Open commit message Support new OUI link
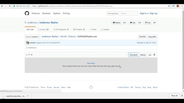 [x=48, y=43]
